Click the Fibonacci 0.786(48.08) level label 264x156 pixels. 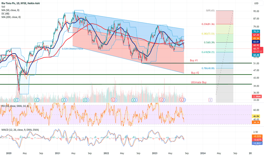click(208, 68)
